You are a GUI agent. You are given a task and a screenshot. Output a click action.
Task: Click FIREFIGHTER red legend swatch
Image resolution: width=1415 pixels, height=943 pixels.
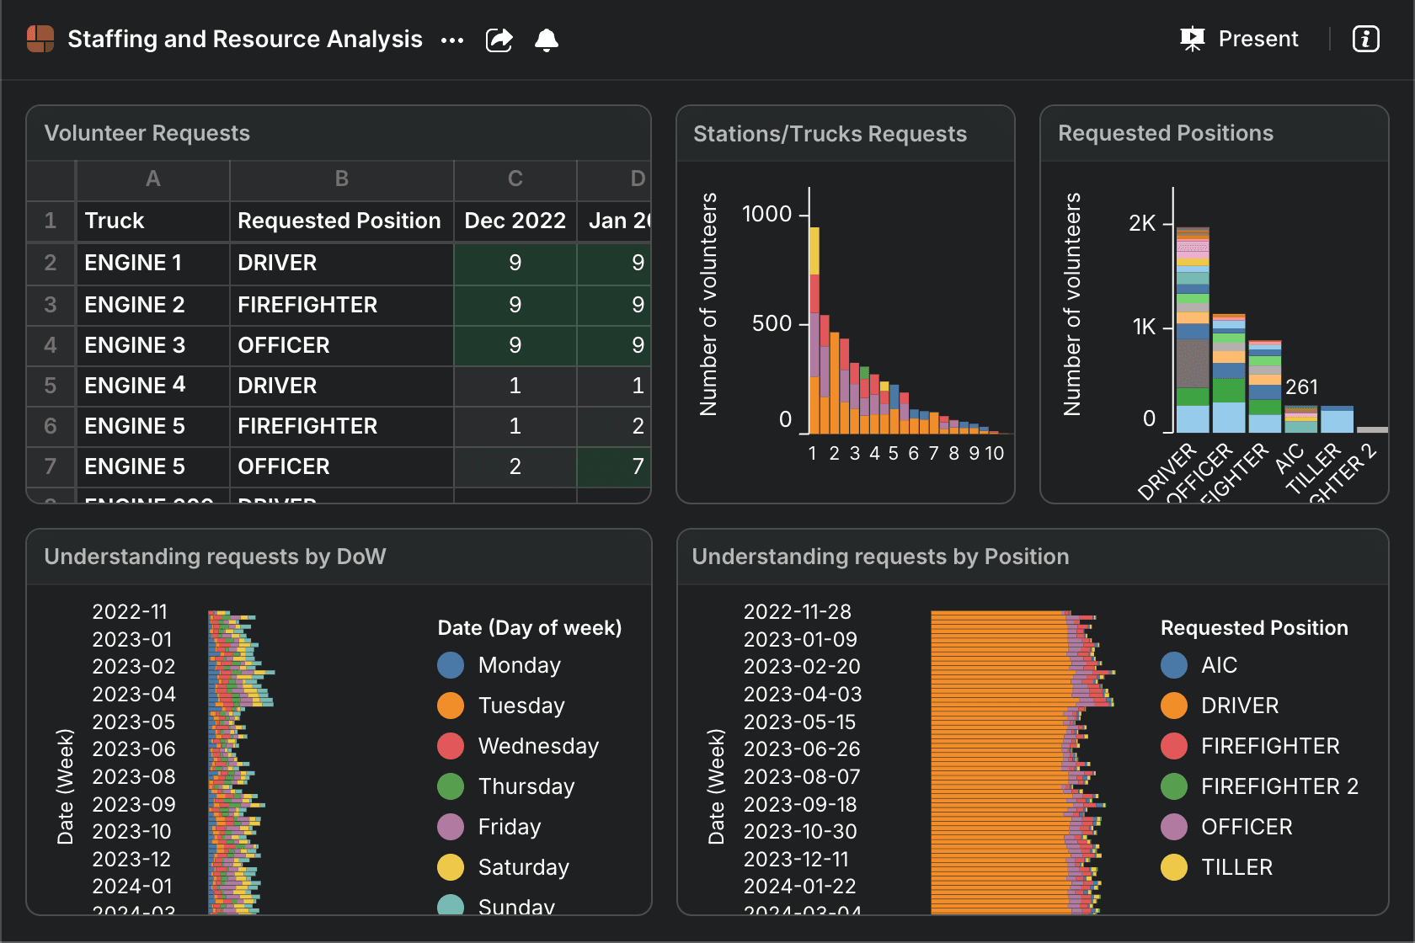1174,746
